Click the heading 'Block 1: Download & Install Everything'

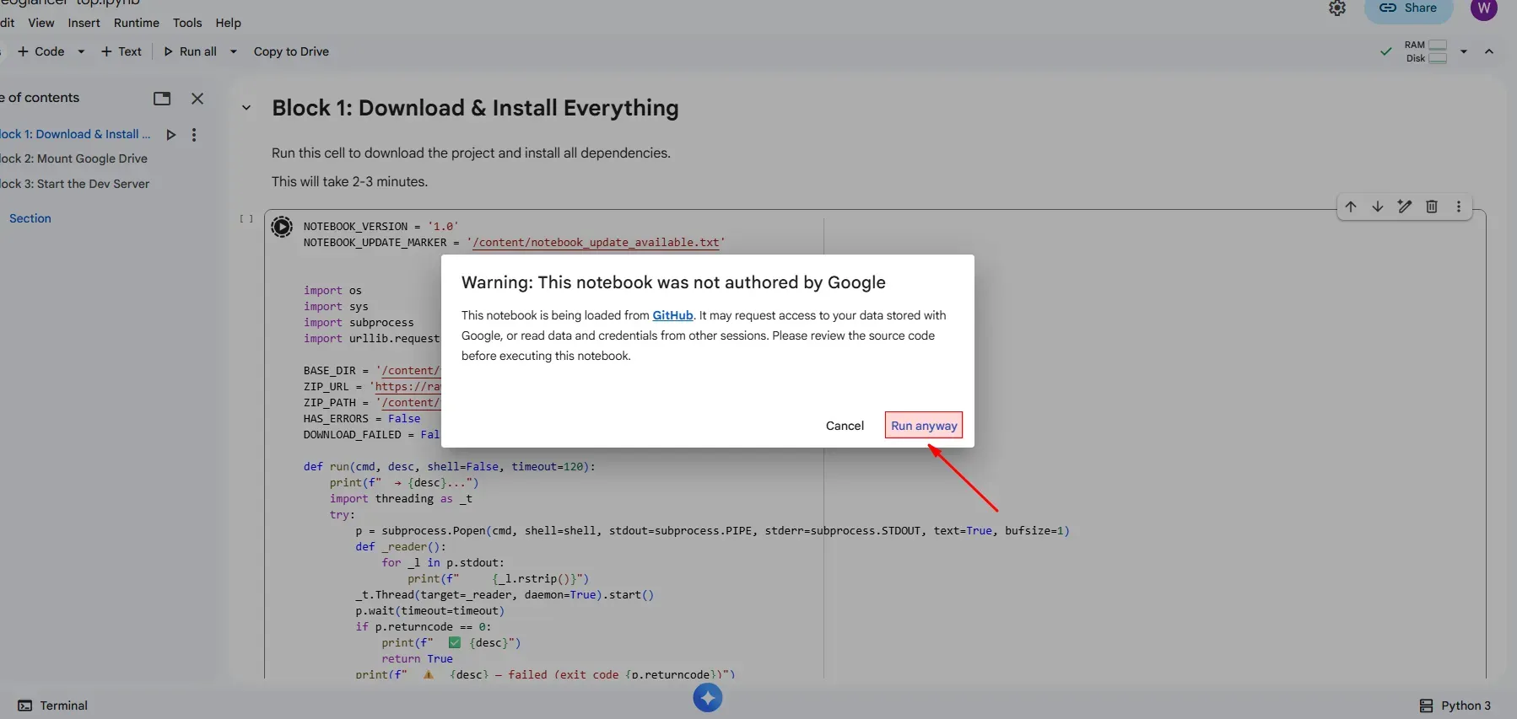475,108
